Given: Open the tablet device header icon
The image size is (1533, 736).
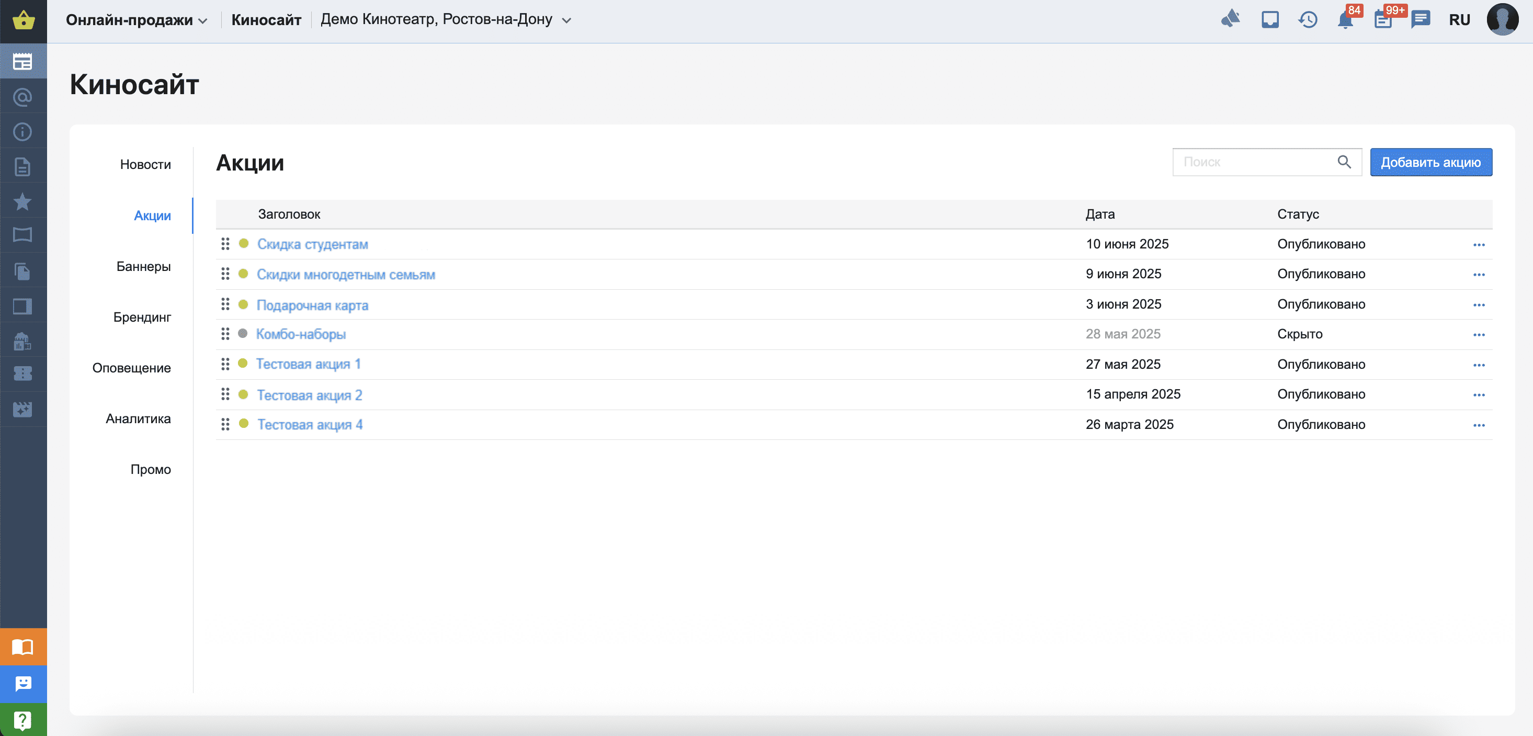Looking at the screenshot, I should point(1270,20).
